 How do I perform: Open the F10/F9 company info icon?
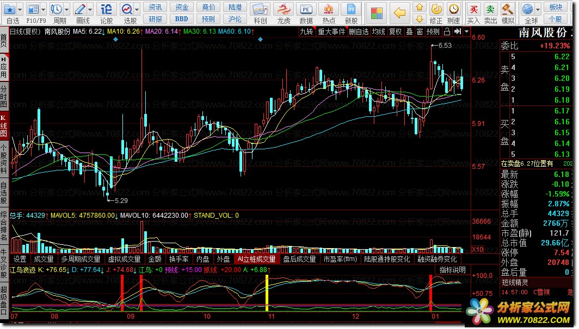tap(33, 9)
